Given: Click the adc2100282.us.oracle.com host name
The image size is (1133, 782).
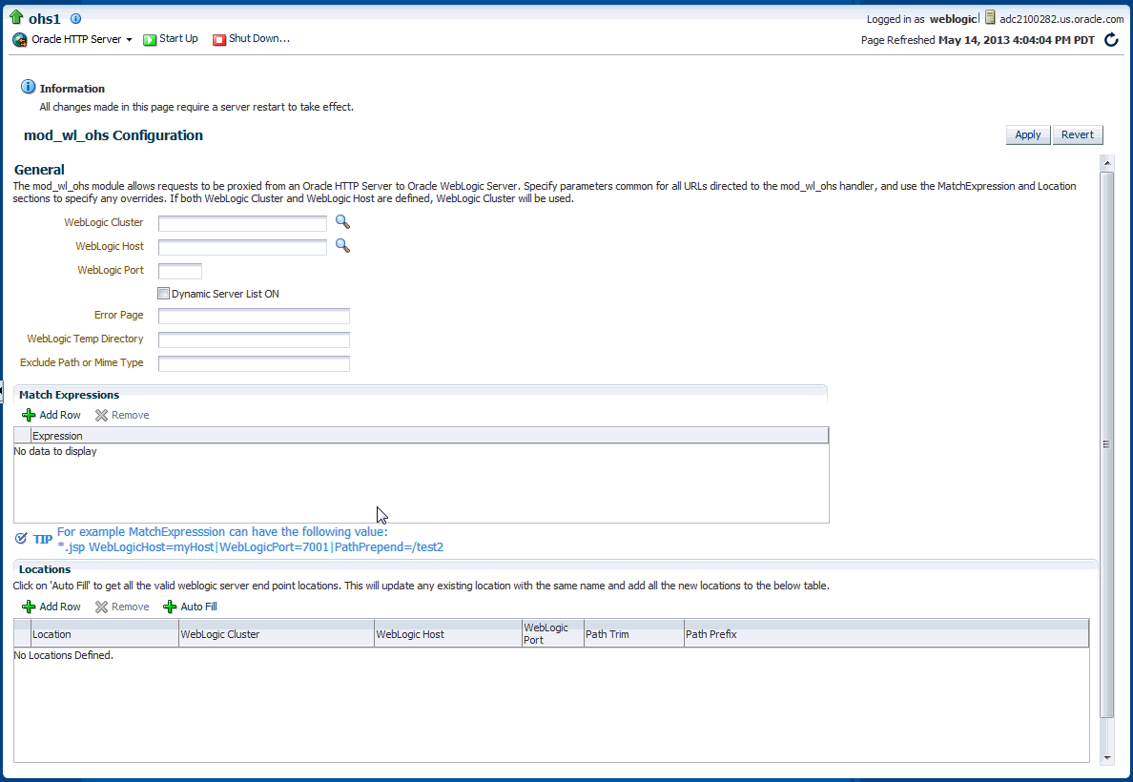Looking at the screenshot, I should click(1061, 19).
